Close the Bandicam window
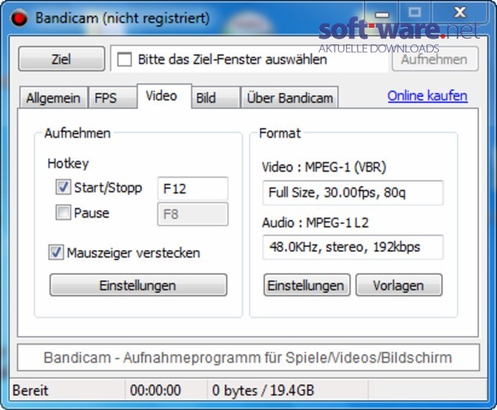The image size is (497, 410). point(459,12)
